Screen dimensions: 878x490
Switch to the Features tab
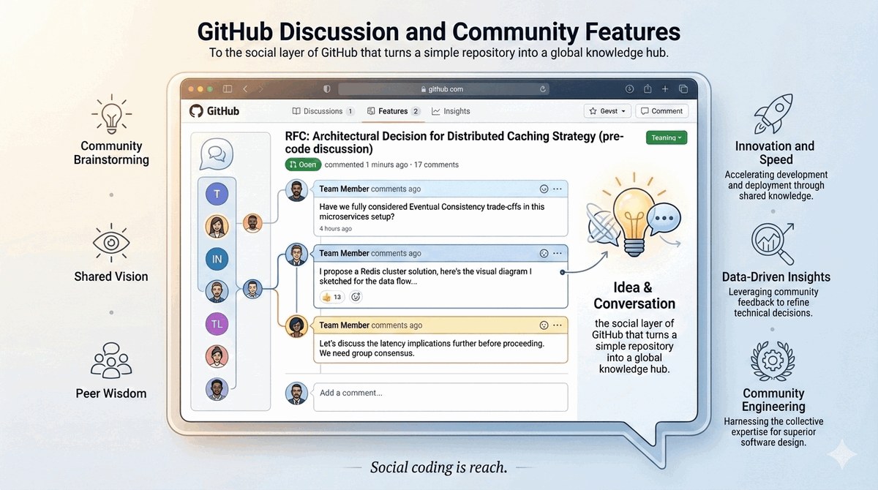coord(394,111)
